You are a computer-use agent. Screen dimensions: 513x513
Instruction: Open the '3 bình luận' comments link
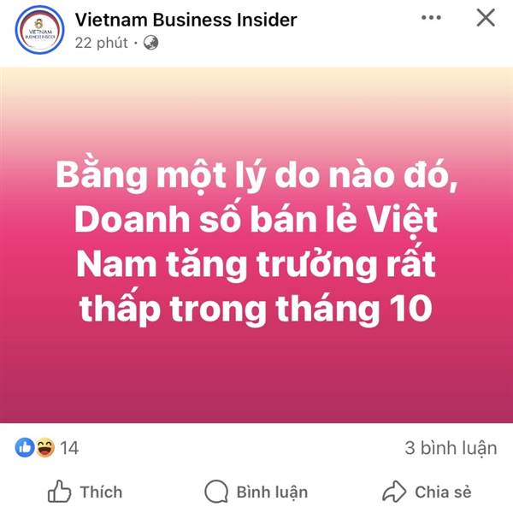tap(451, 448)
